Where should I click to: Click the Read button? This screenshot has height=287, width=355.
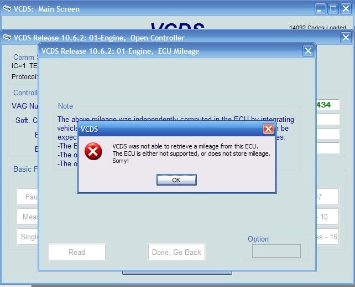(77, 252)
